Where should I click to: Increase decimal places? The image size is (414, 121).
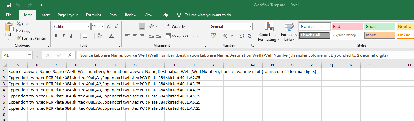tap(242, 36)
